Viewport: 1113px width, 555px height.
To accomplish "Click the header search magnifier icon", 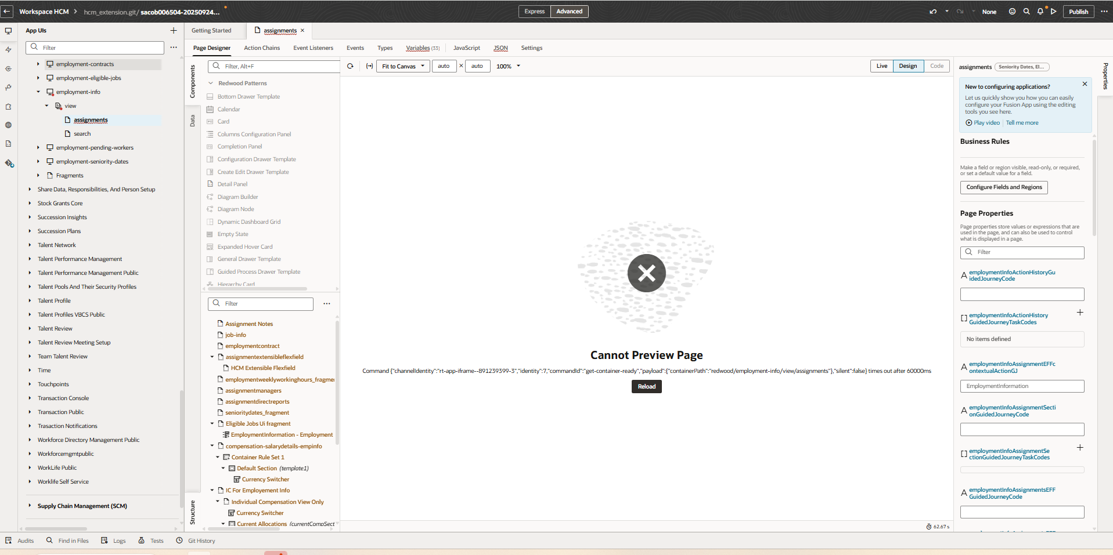I will click(x=1026, y=12).
